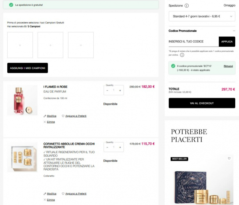Add best-seller Lancôme set to wishlist heart
This screenshot has width=239, height=205.
click(x=229, y=158)
